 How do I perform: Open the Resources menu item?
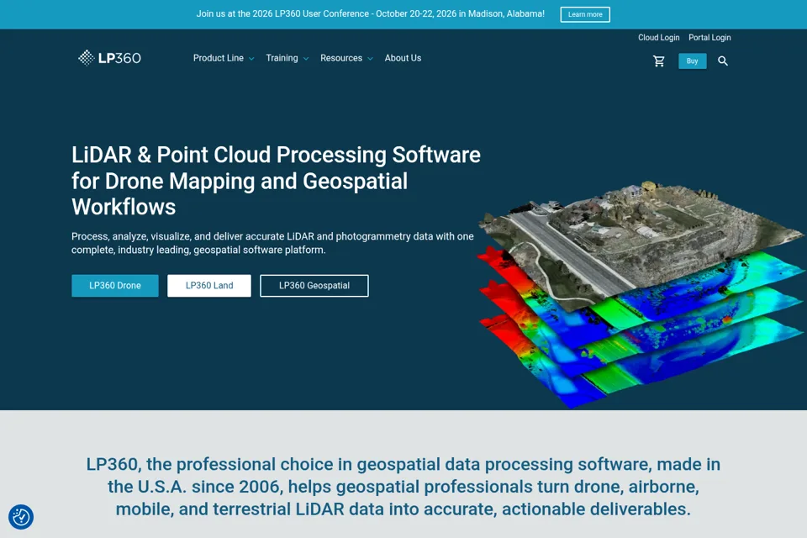tap(341, 58)
